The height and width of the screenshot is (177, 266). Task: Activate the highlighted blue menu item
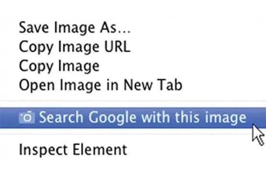(133, 118)
